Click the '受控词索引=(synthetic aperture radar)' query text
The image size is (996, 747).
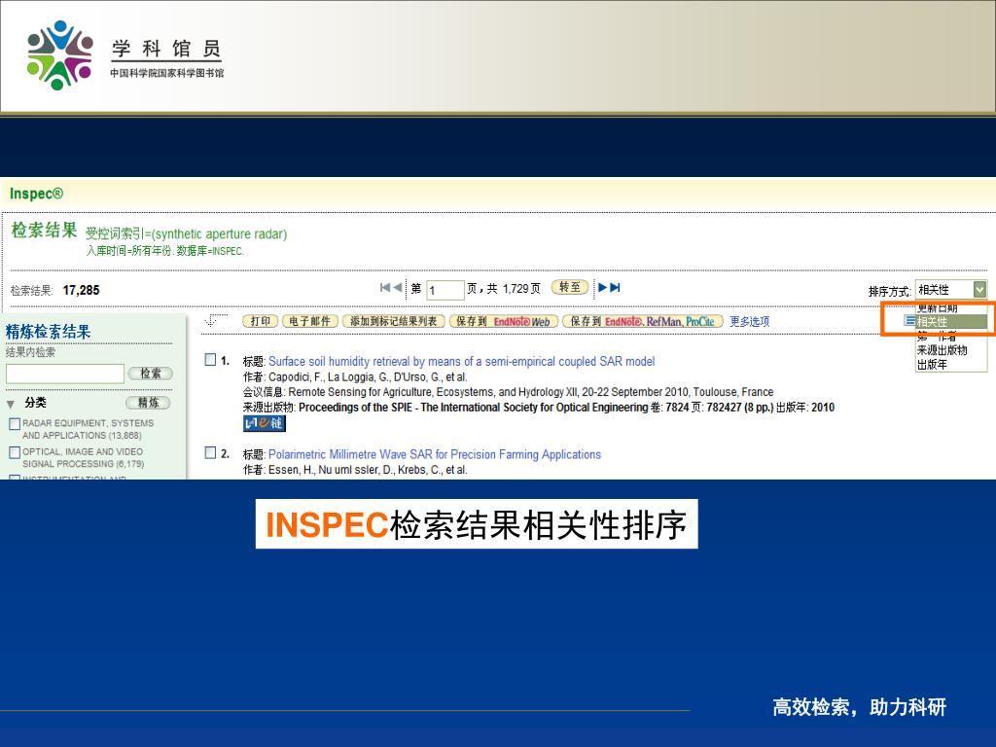pyautogui.click(x=186, y=233)
